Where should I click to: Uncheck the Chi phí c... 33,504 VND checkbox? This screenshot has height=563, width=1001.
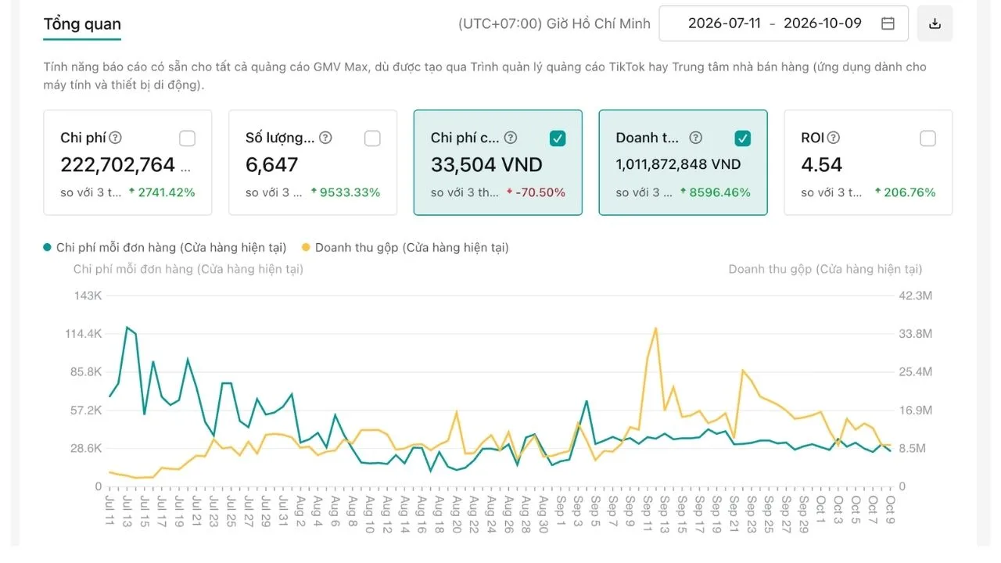pos(558,138)
